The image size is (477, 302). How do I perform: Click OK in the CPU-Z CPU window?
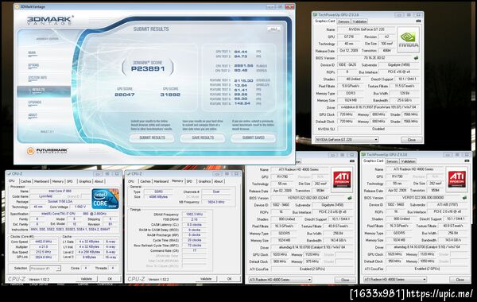coord(111,279)
